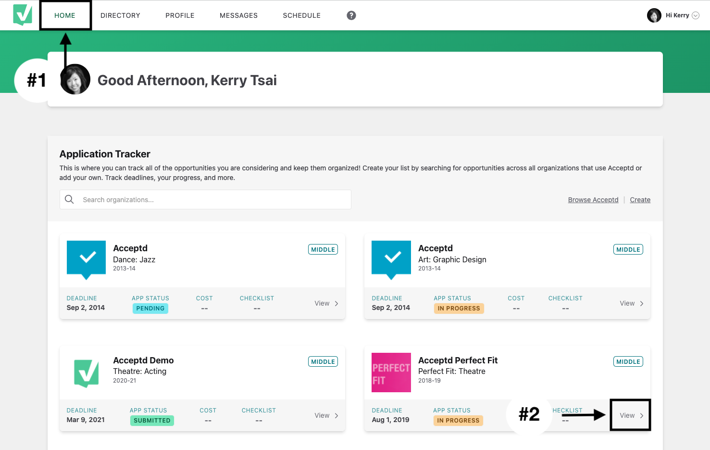710x450 pixels.
Task: Click the 'Mar 9, 2021' deadline date
Action: 86,420
